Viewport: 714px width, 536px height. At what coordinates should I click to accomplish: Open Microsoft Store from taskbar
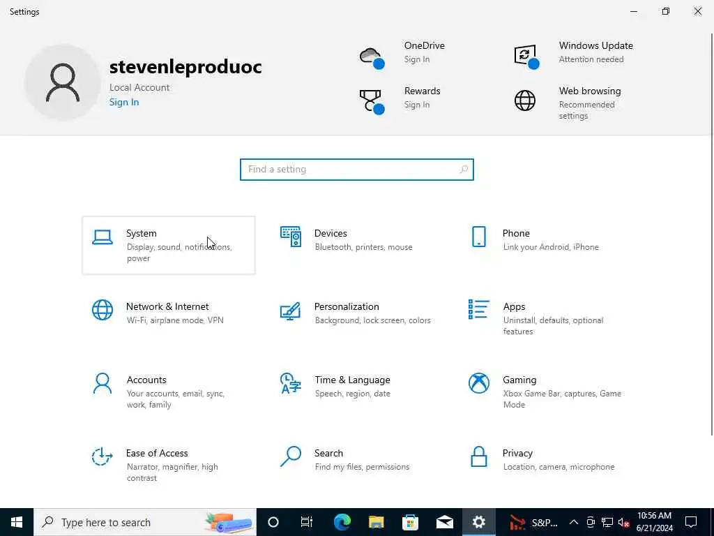click(x=410, y=522)
